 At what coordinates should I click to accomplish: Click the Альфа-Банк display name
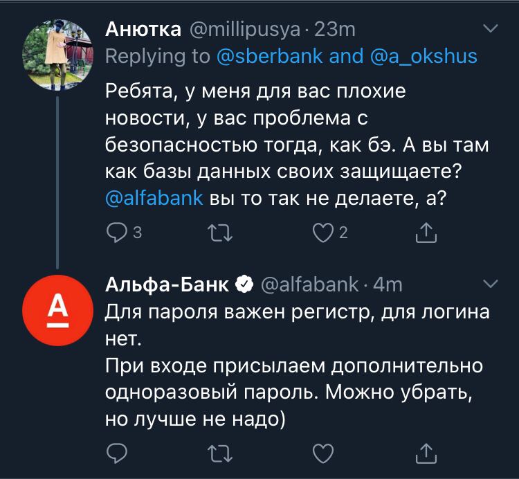[167, 284]
